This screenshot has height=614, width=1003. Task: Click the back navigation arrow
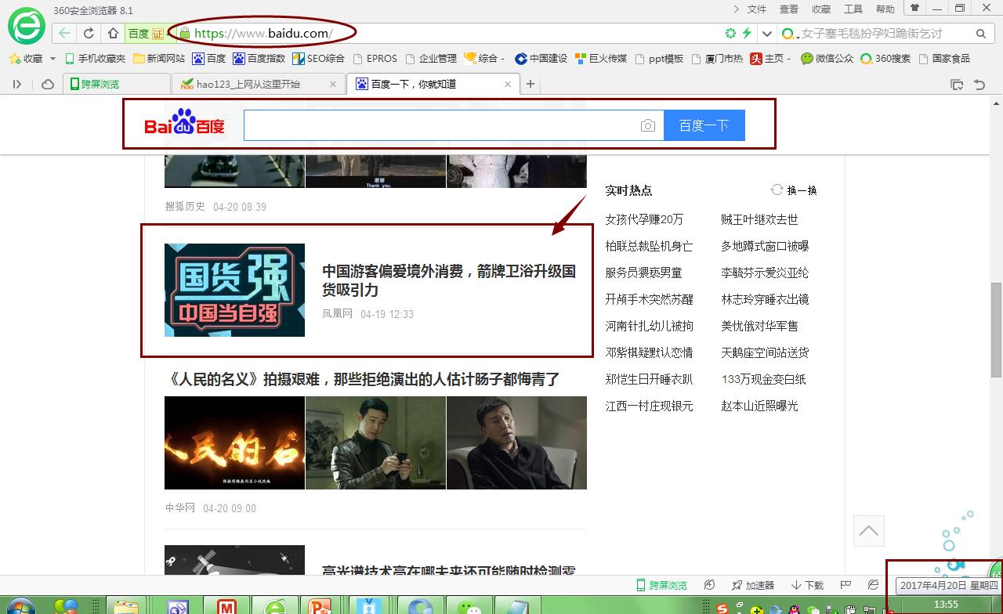64,33
